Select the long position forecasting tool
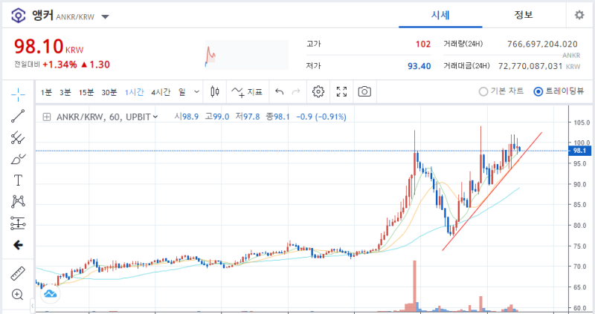 point(18,223)
